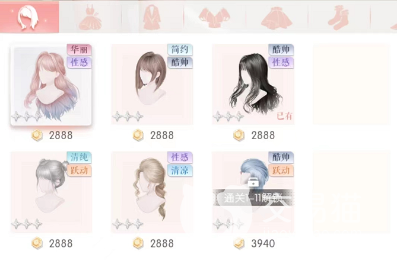397x264 pixels.
Task: Tap the 清凉 tag on blonde hairstyle
Action: point(180,170)
